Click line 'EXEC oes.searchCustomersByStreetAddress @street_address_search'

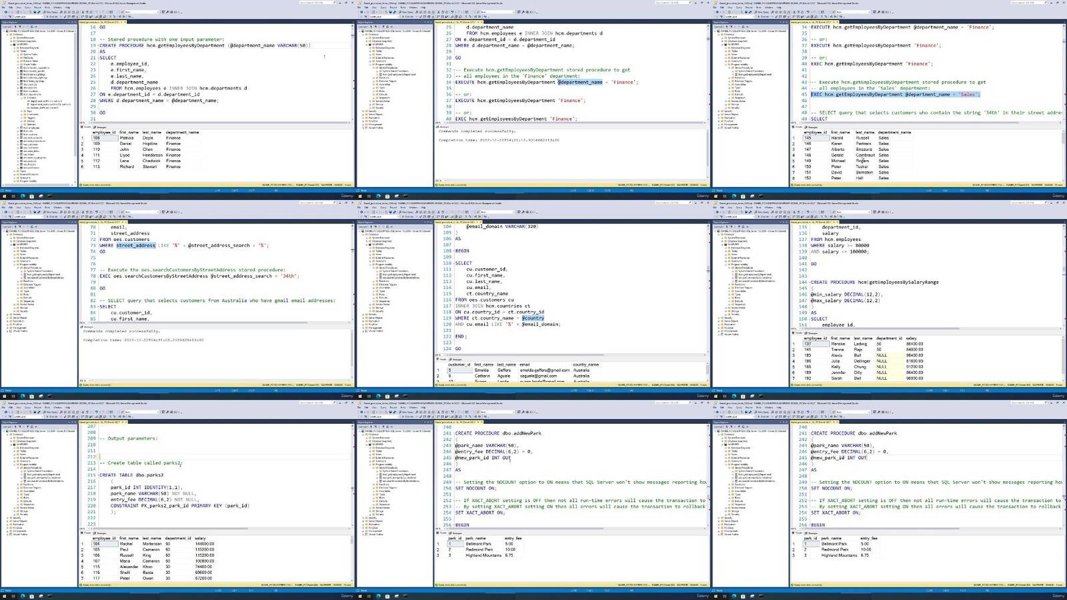(x=199, y=276)
